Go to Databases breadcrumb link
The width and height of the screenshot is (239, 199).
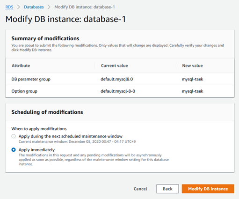click(x=34, y=7)
